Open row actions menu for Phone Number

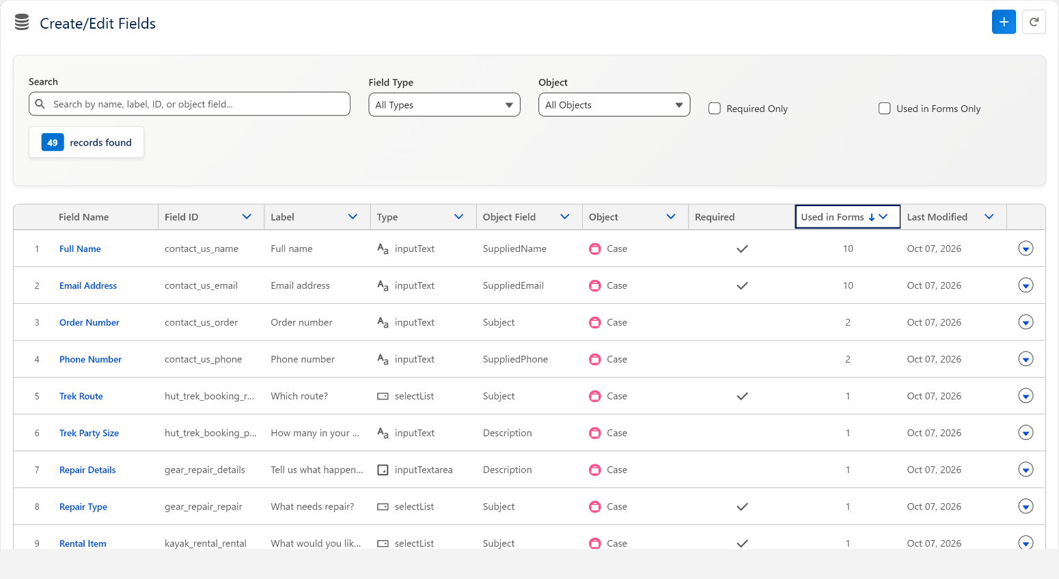[x=1026, y=359]
